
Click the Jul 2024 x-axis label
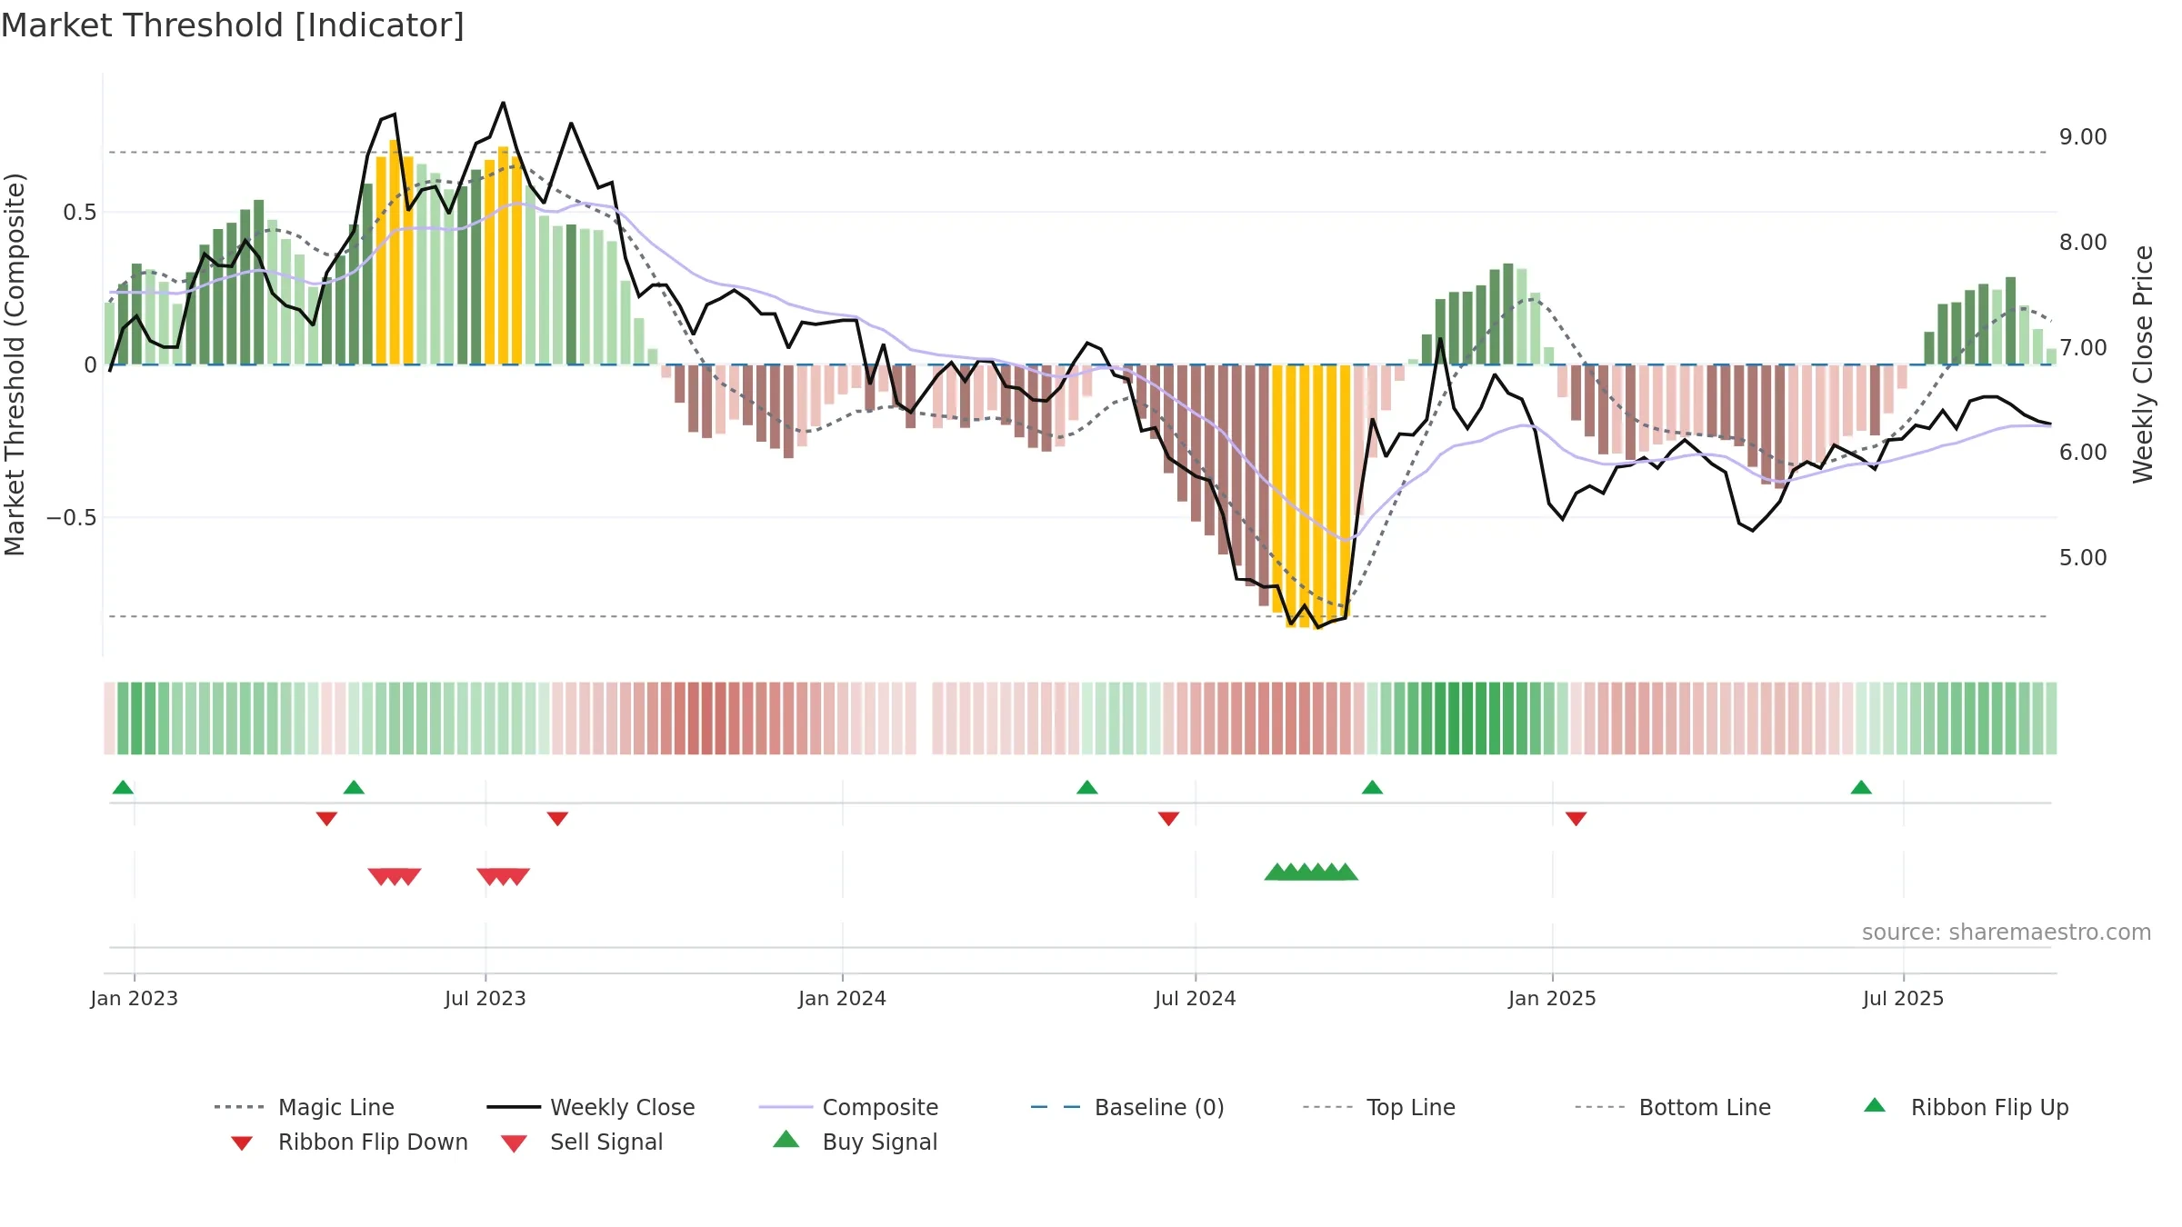(1196, 998)
